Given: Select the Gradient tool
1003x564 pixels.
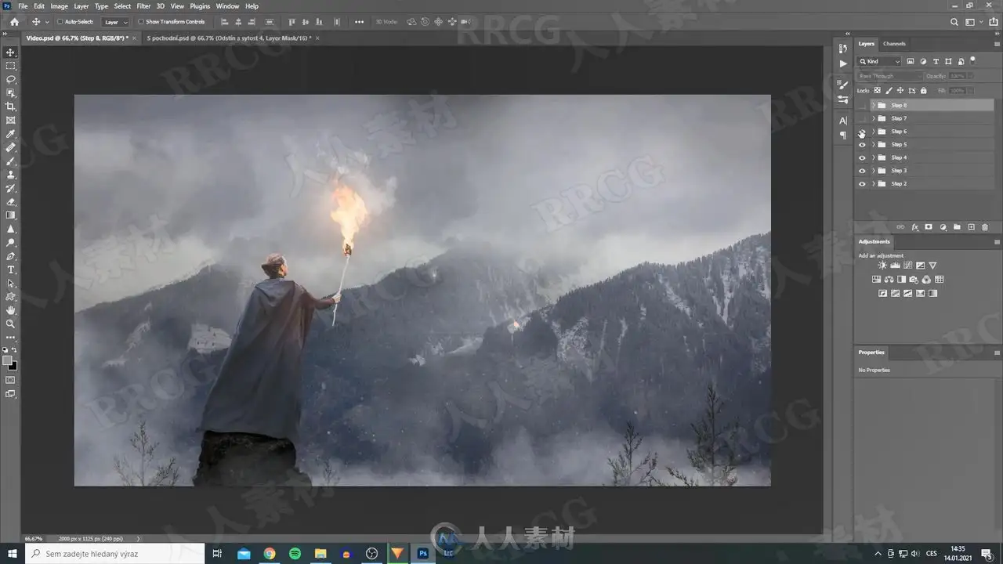Looking at the screenshot, I should 11,215.
